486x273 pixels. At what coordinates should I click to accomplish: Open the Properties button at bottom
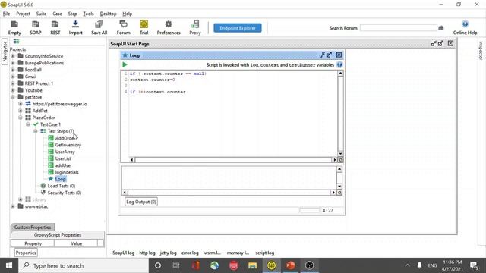(26, 253)
